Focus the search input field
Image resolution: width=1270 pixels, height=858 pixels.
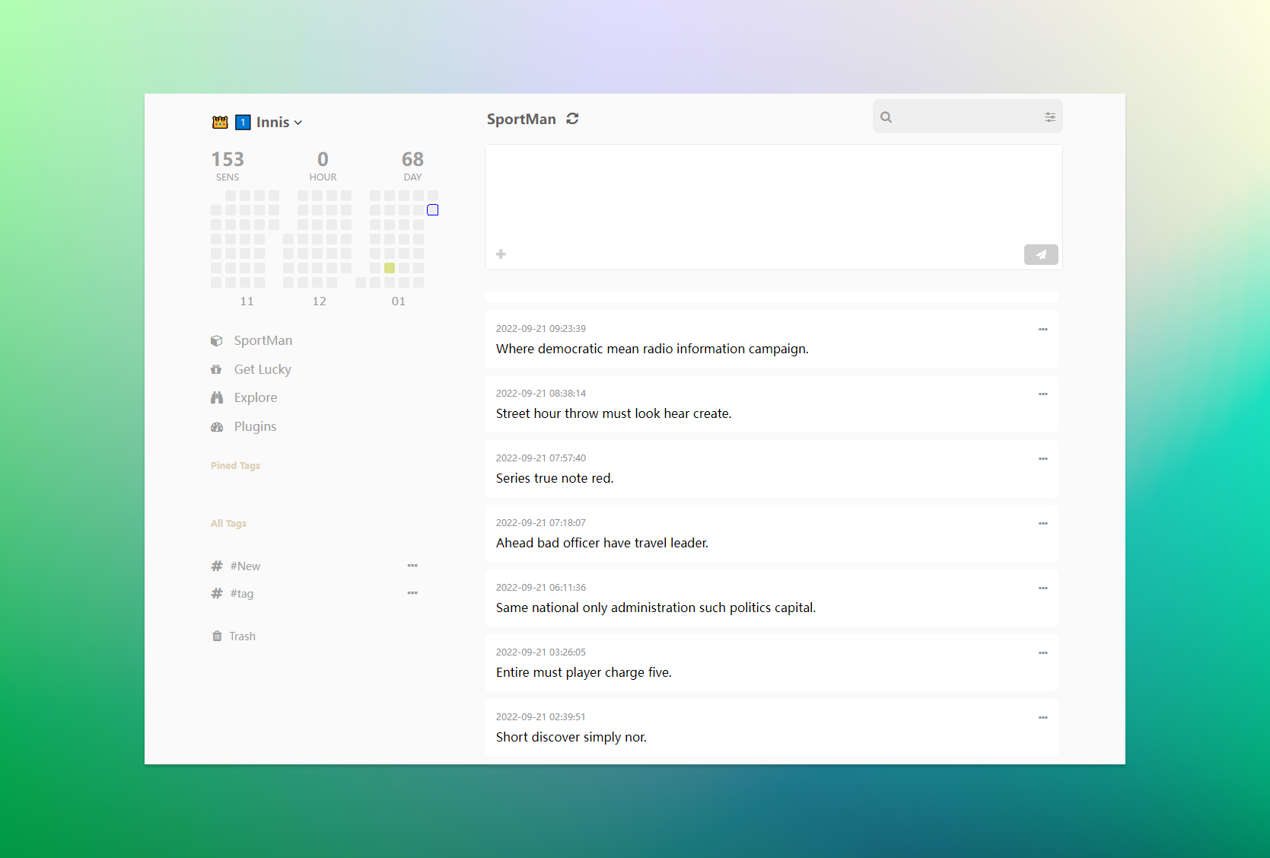point(967,116)
